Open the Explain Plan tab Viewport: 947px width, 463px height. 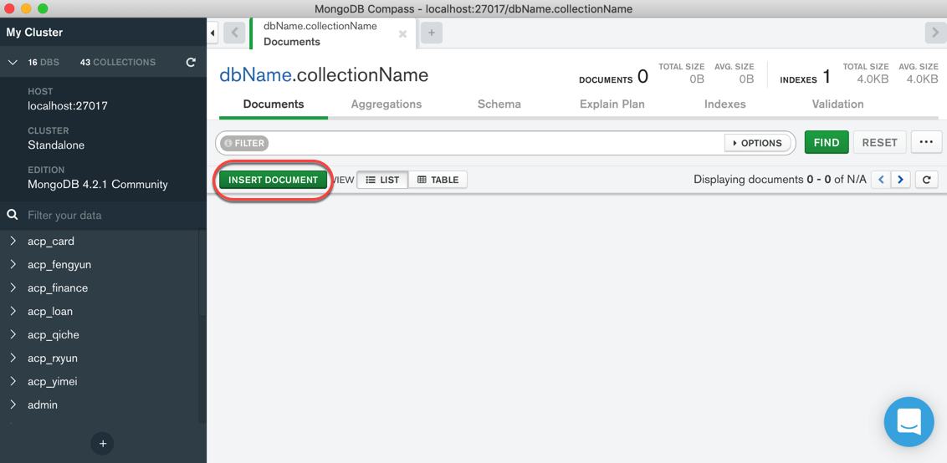pyautogui.click(x=612, y=104)
